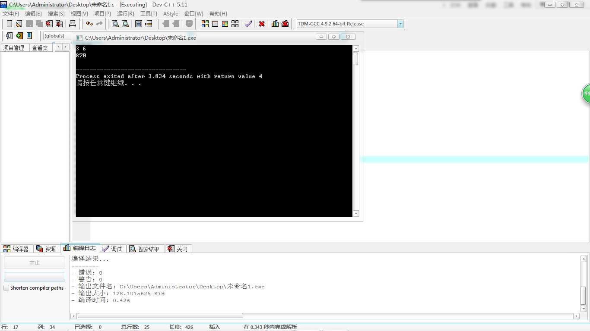Click the compile log horizontal scrollbar thumb
590x331 pixels.
pyautogui.click(x=160, y=315)
